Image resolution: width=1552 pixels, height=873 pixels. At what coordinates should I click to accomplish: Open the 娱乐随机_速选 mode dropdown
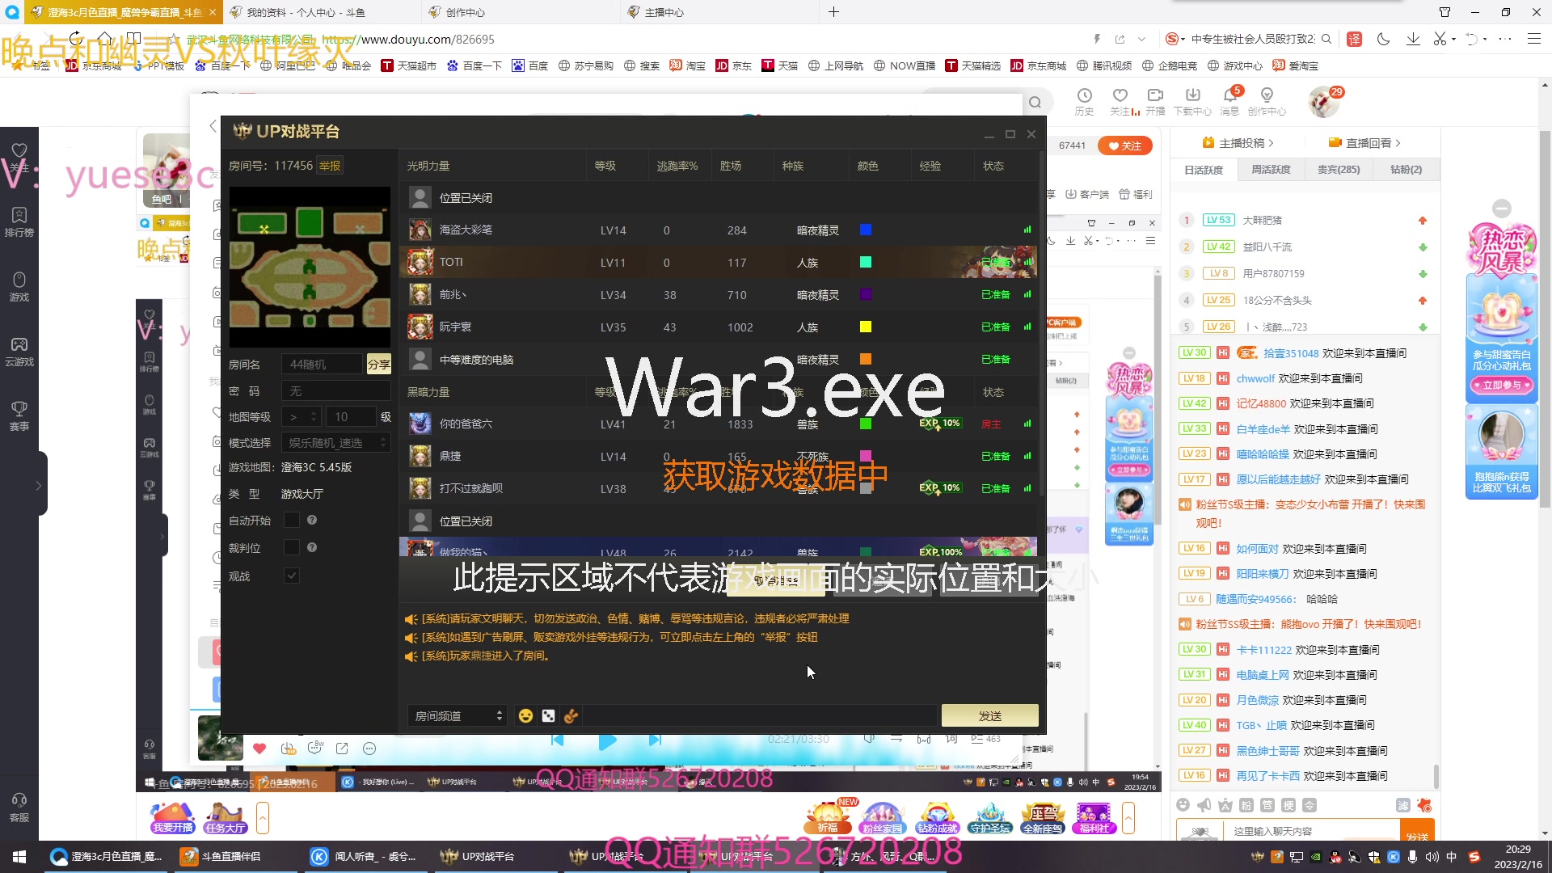(335, 443)
